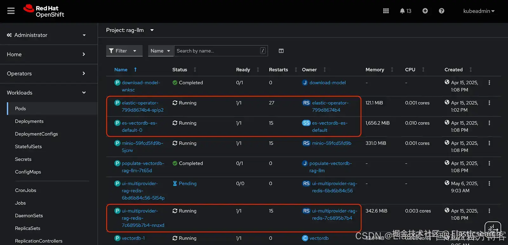Open the help question mark icon
The image size is (508, 245).
click(441, 11)
